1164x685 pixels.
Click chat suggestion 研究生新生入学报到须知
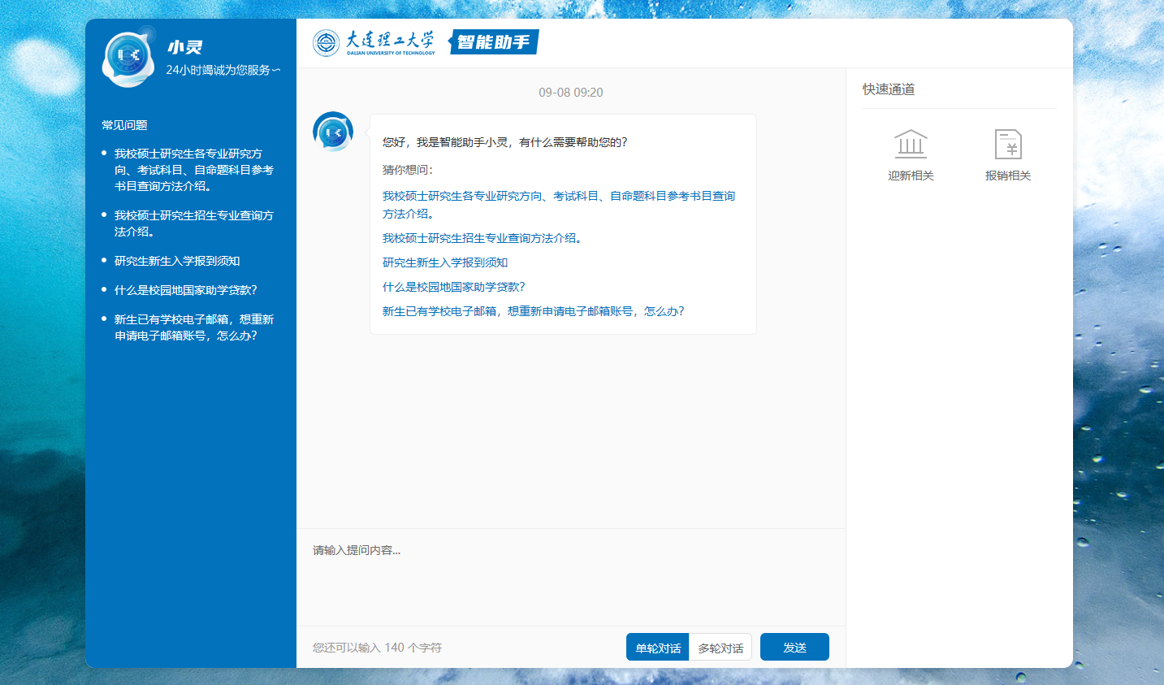point(445,262)
